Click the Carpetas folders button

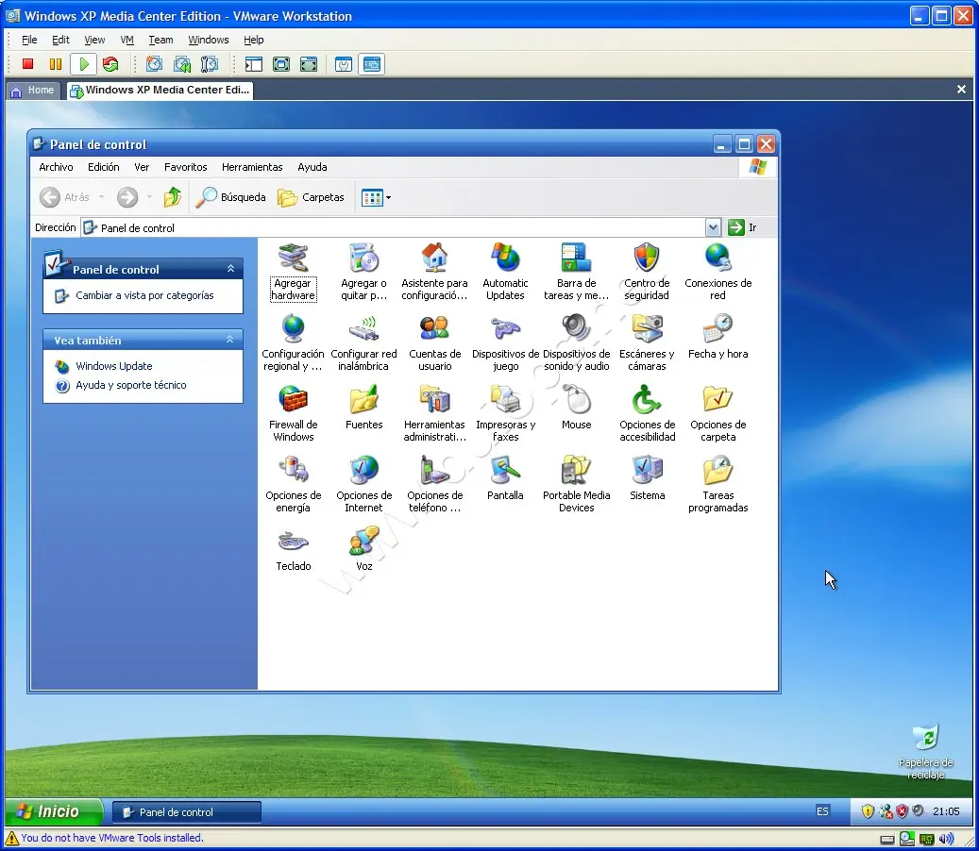(x=311, y=198)
